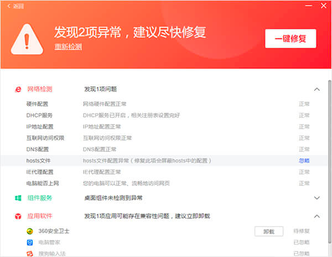The image size is (332, 257).
Task: Click 正常 status in DNS配置 row
Action: [304, 150]
